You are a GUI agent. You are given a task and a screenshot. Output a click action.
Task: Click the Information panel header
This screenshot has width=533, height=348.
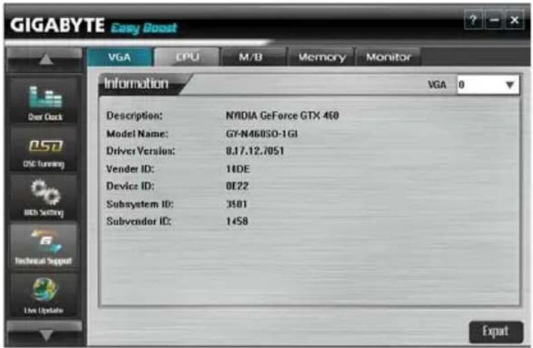tap(136, 83)
